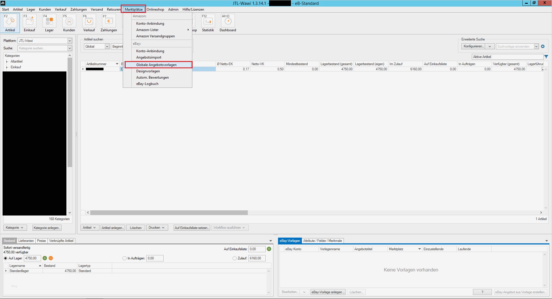
Task: Open the Zahlungen toolbar icon (F7)
Action: point(109,23)
